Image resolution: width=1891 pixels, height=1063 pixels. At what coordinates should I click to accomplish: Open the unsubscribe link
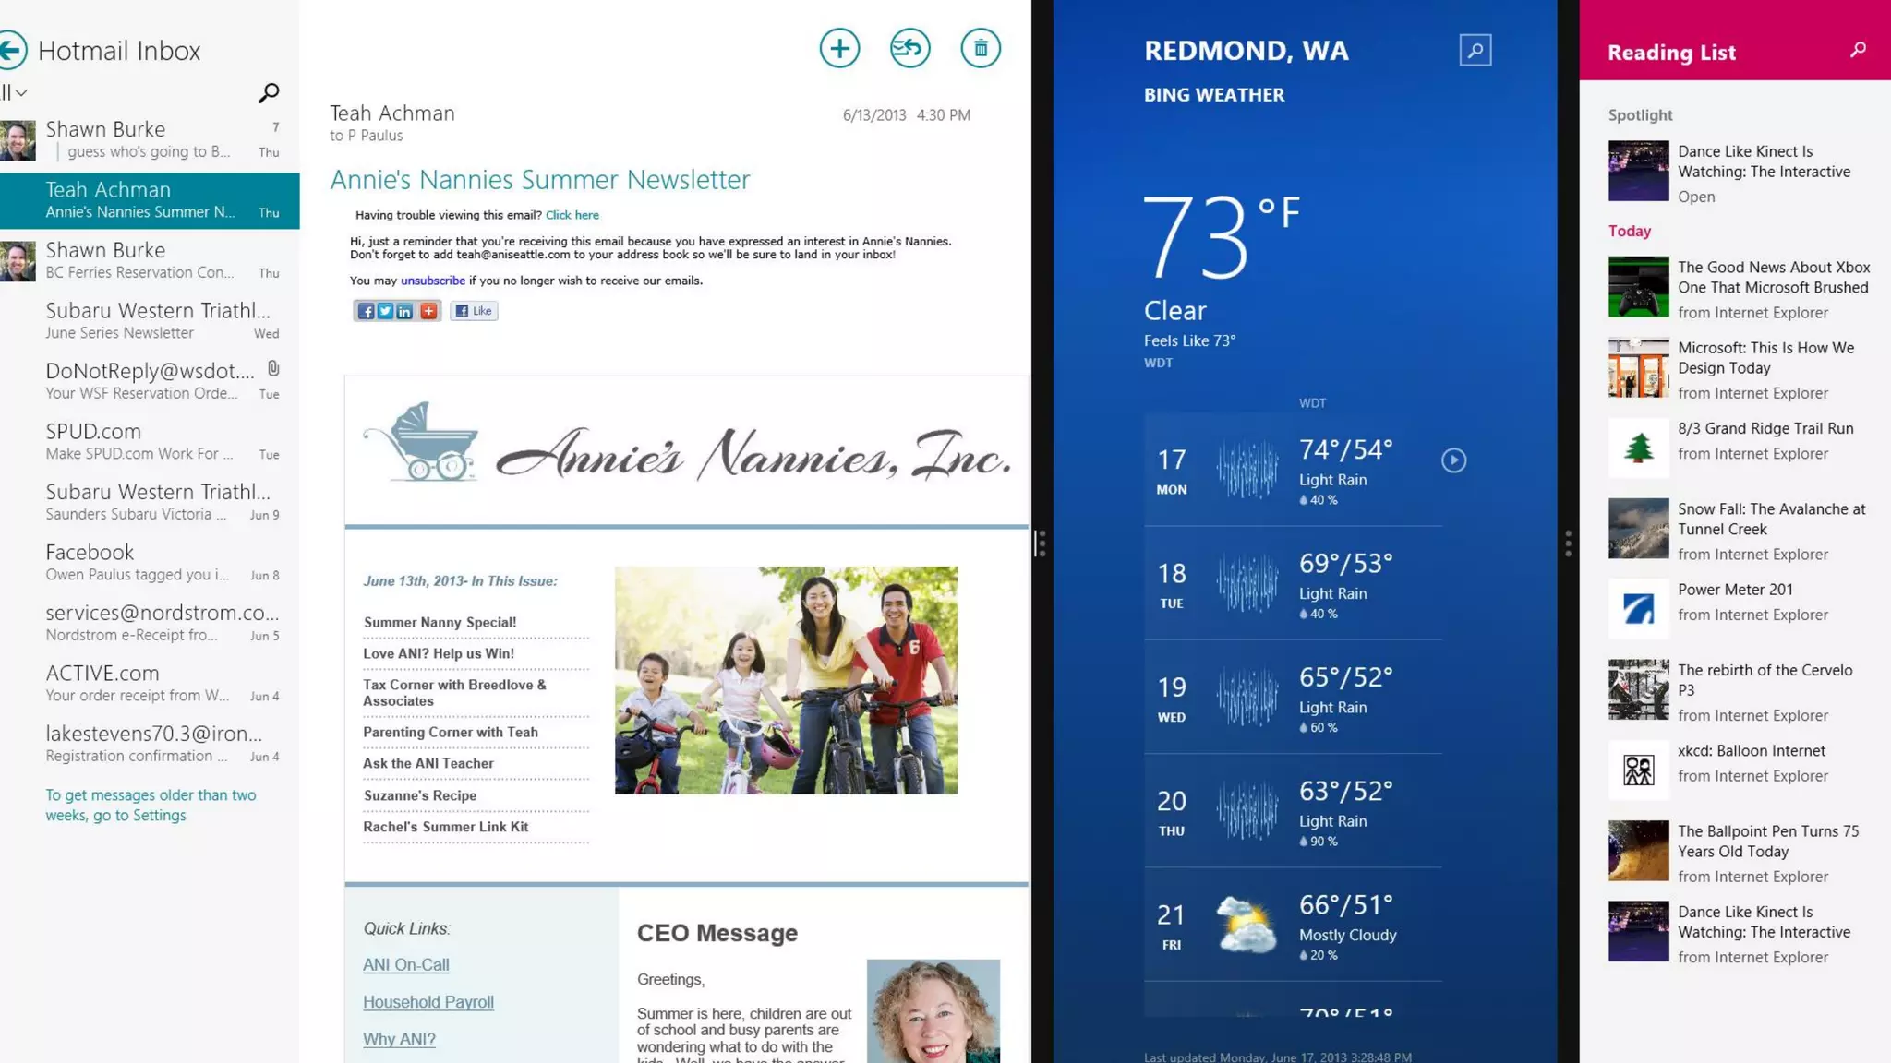tap(432, 281)
